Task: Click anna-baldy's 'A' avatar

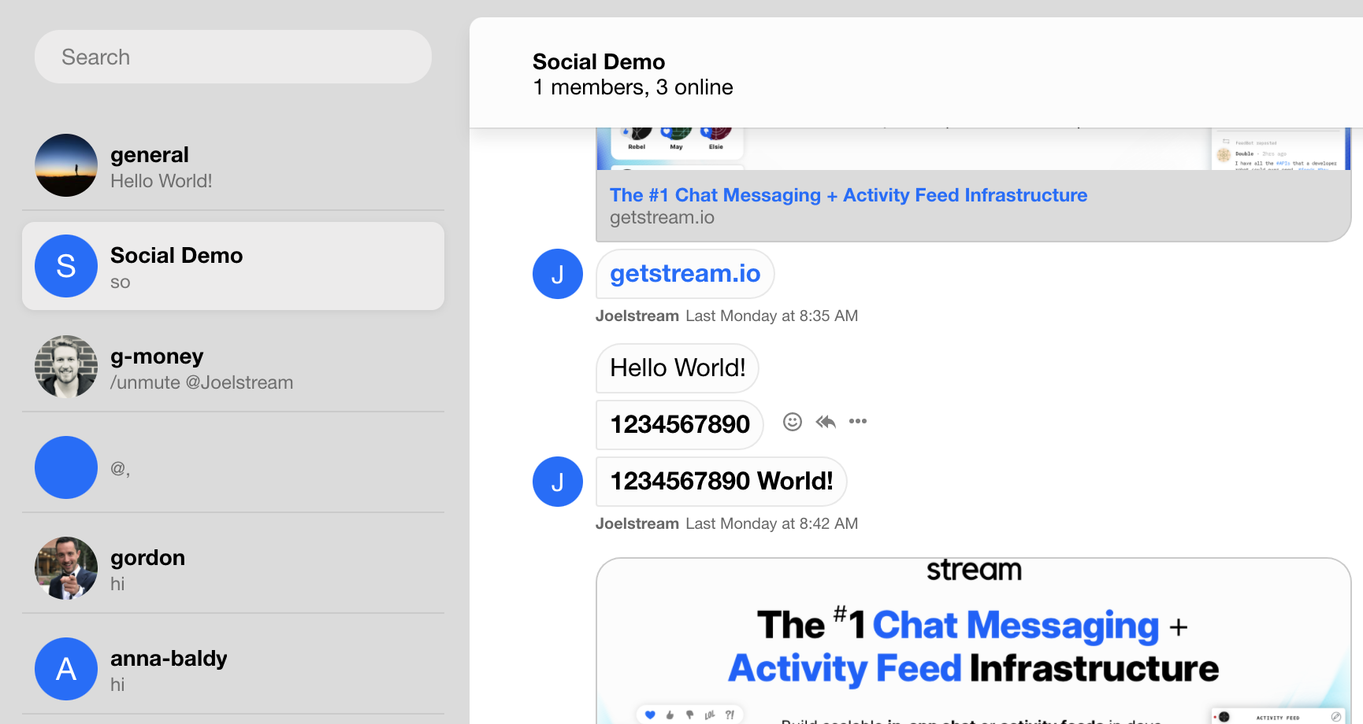Action: tap(66, 669)
